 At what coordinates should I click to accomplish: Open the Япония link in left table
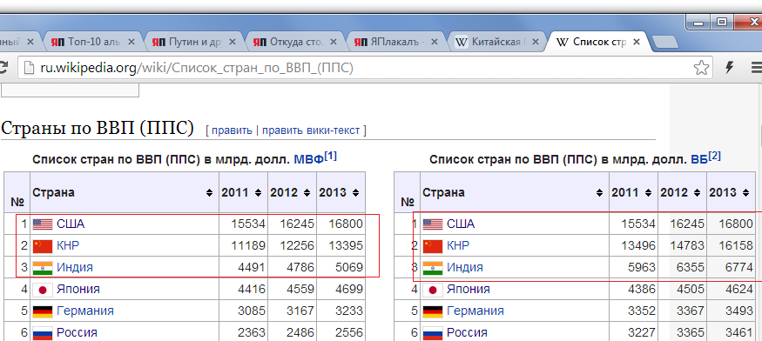78,289
